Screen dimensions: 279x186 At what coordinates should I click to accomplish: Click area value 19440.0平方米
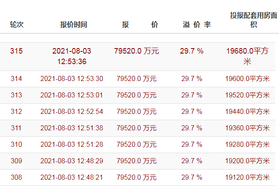(x=247, y=111)
